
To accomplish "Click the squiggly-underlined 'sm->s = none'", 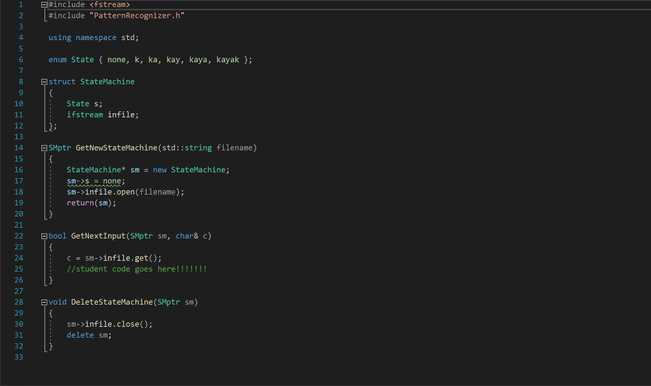I will point(94,181).
